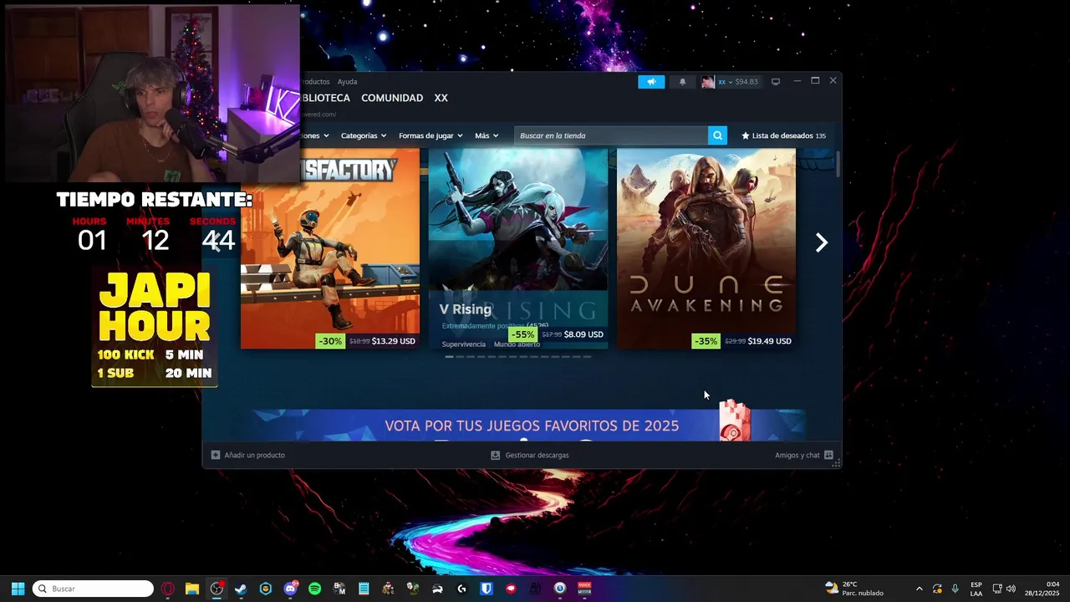The height and width of the screenshot is (602, 1070).
Task: Click in the store search field
Action: 611,135
